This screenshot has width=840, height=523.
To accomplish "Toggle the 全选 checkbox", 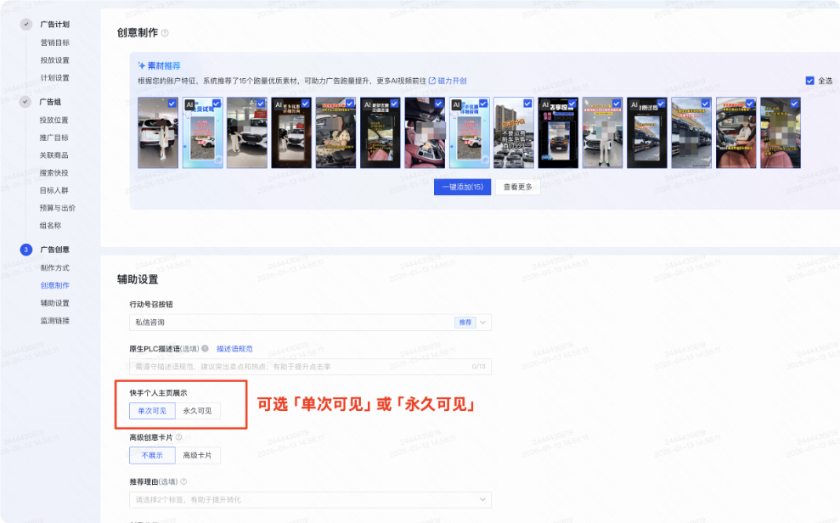I will [x=809, y=81].
